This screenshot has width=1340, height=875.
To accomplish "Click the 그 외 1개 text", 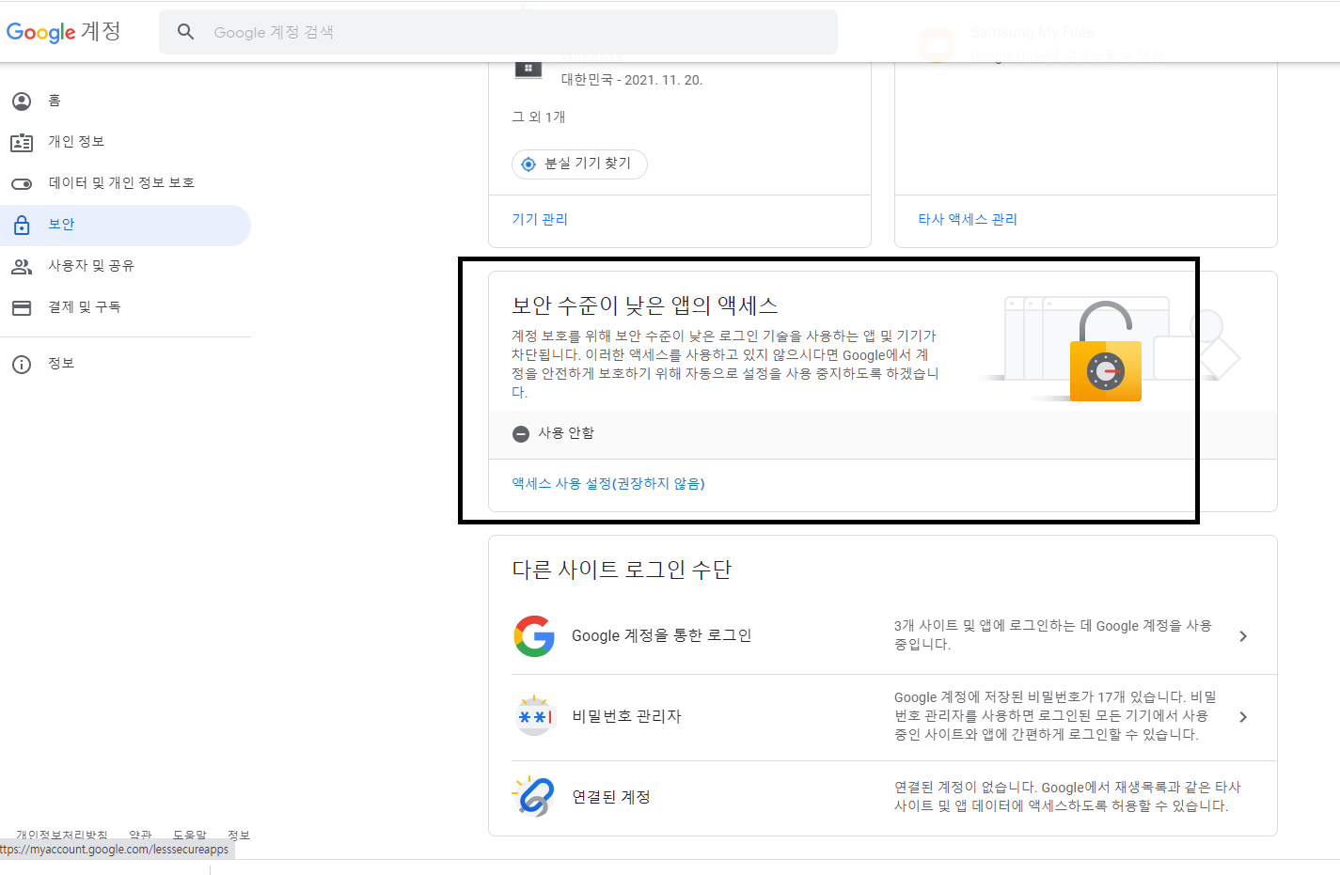I will tap(539, 117).
